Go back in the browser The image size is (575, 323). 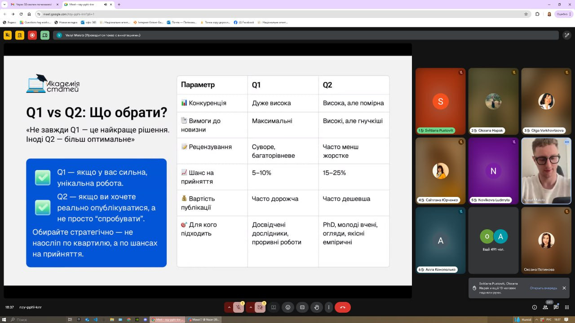click(x=5, y=14)
